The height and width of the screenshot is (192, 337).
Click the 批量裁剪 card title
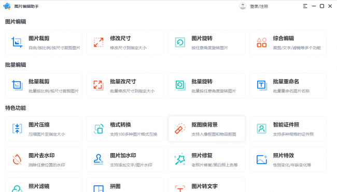39,82
